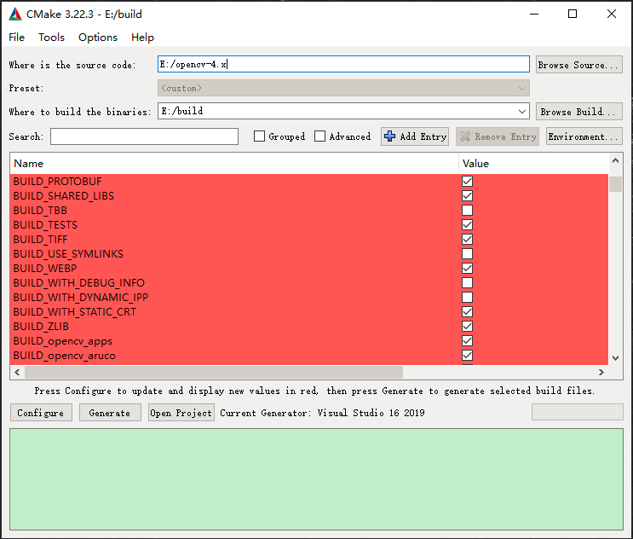Focus the source code path field
Image resolution: width=633 pixels, height=539 pixels.
(x=343, y=64)
